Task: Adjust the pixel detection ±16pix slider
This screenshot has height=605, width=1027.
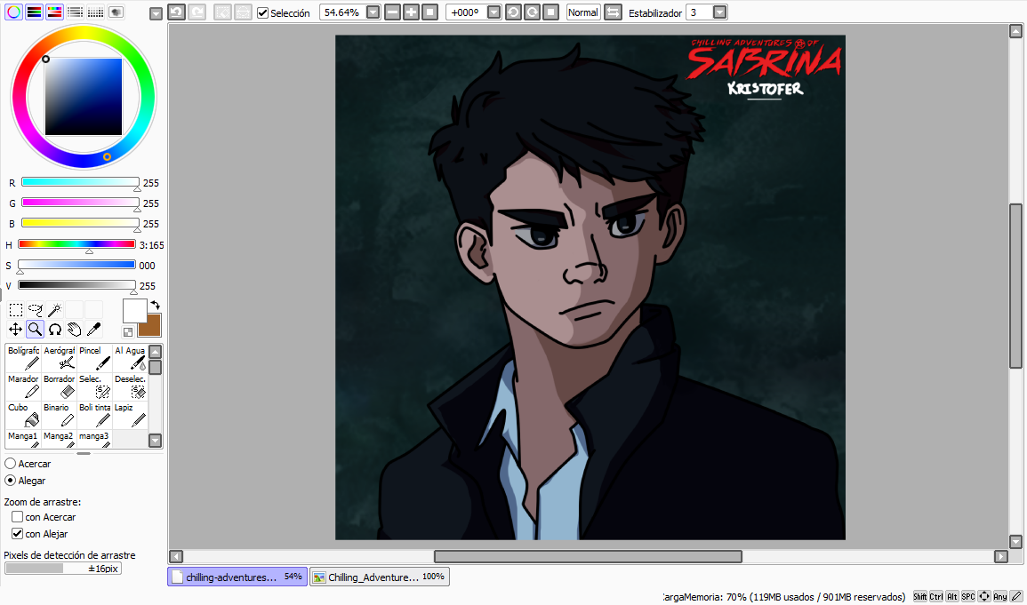Action: coord(63,569)
